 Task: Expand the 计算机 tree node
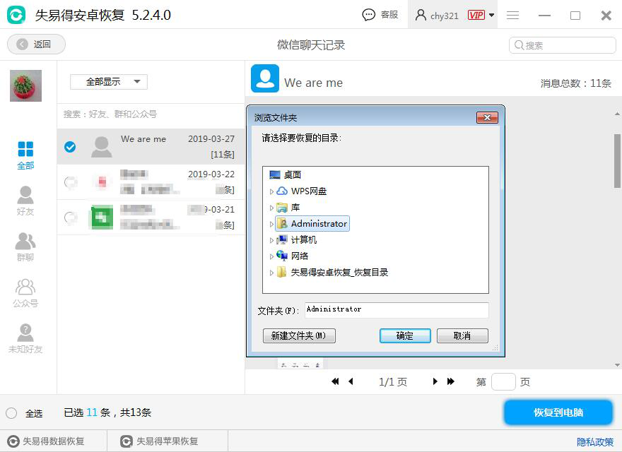coord(272,240)
